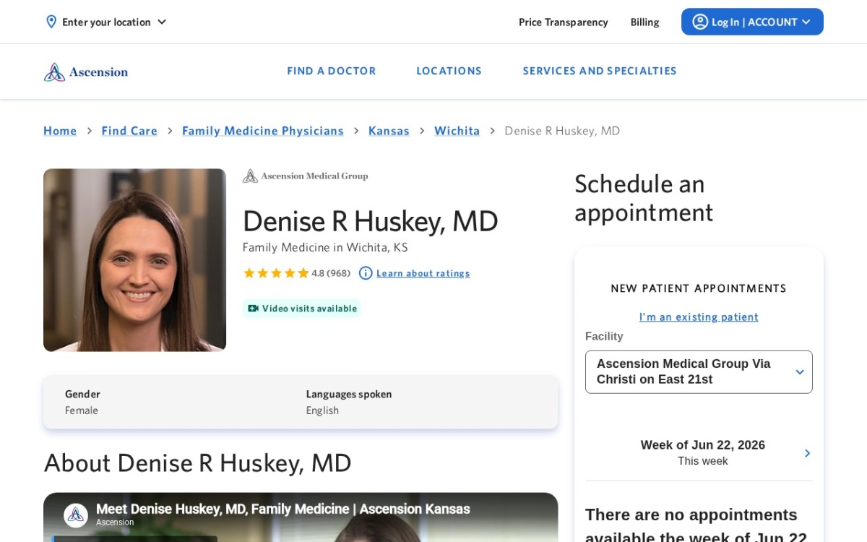867x542 pixels.
Task: Click the account user icon
Action: tap(700, 22)
